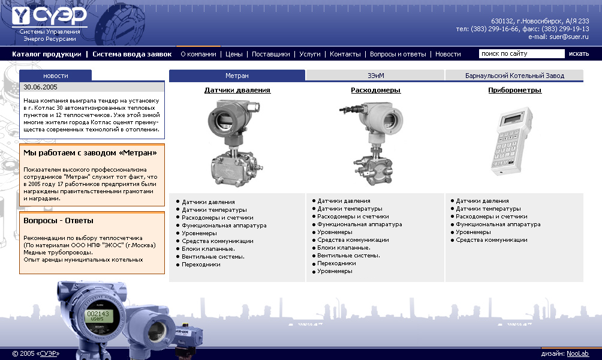Select Расходомеры и счетчики in the Приборометры list
Screen dimensions: 602x360
(492, 217)
